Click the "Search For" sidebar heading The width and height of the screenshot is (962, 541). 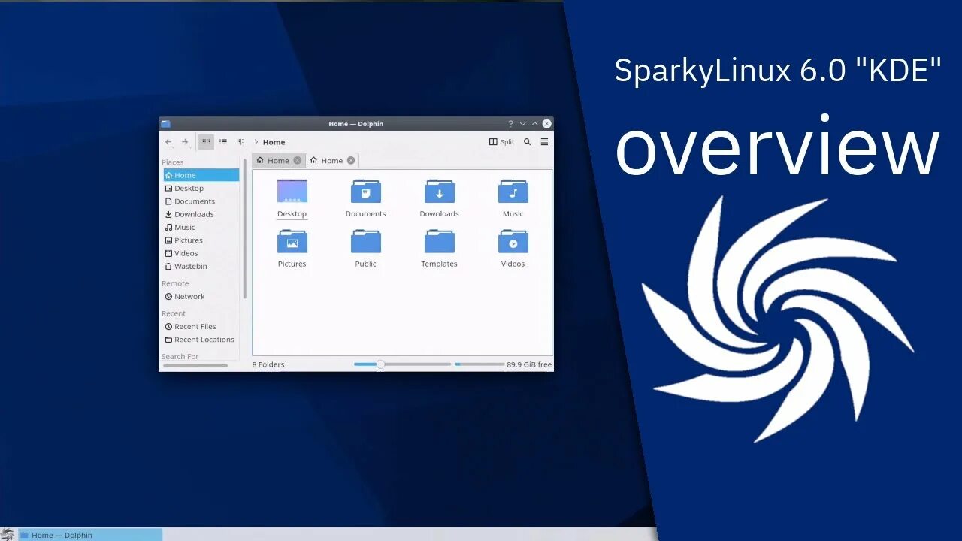180,357
